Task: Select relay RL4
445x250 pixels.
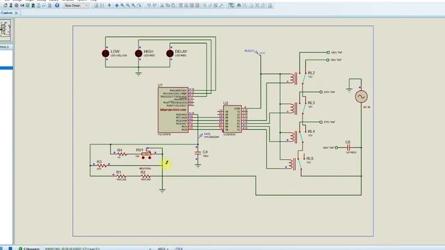Action: tap(298, 137)
